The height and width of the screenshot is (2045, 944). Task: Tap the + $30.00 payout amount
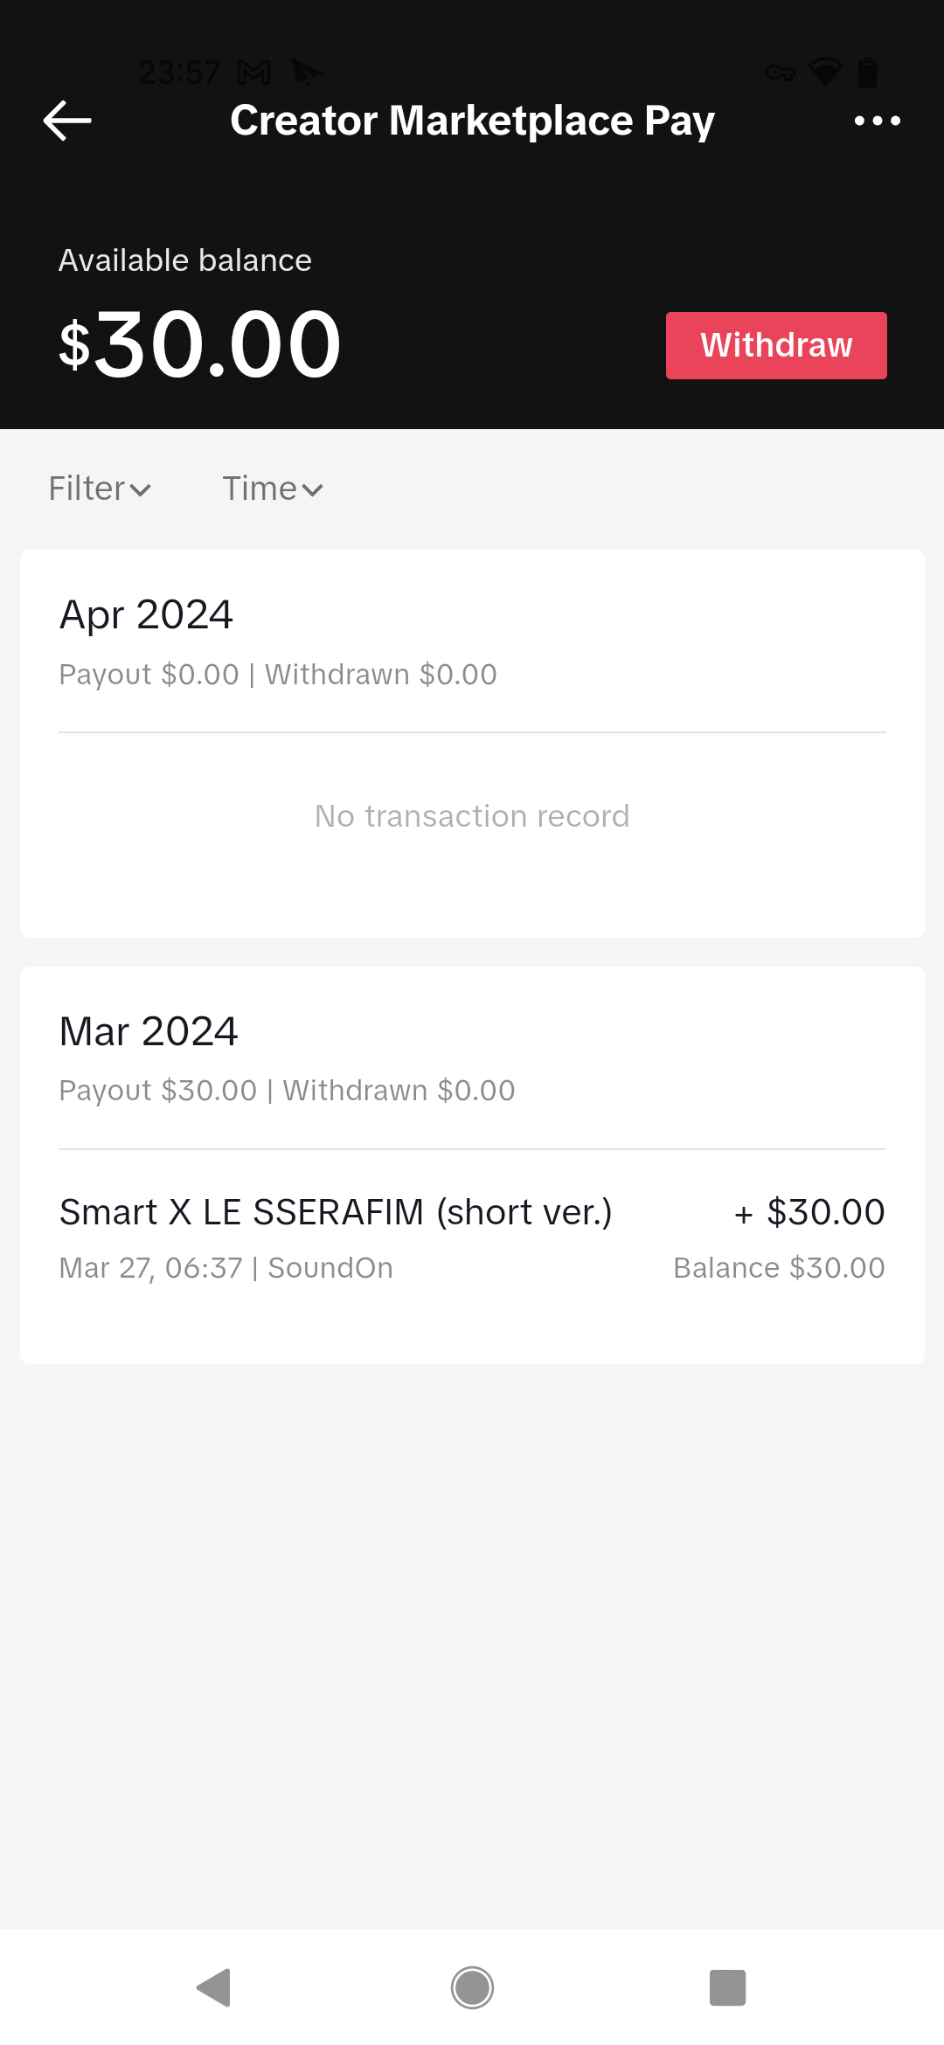(x=809, y=1212)
